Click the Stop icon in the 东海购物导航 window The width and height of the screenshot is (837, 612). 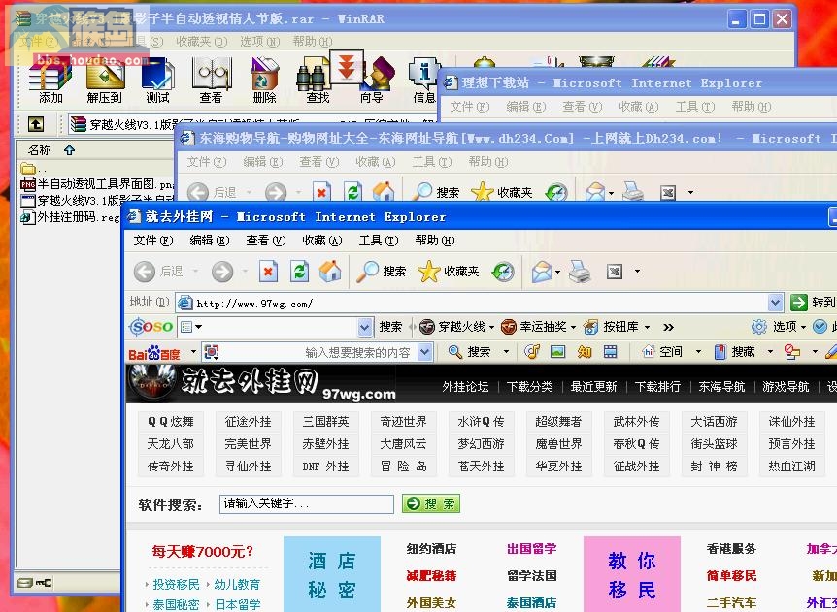(x=321, y=192)
